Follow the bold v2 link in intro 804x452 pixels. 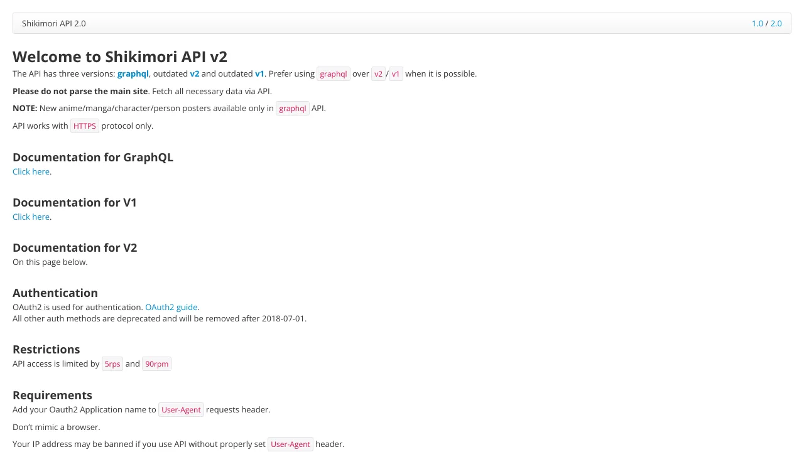point(195,73)
